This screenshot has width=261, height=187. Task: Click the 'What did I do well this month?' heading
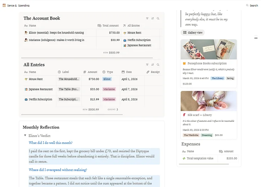click(x=51, y=143)
